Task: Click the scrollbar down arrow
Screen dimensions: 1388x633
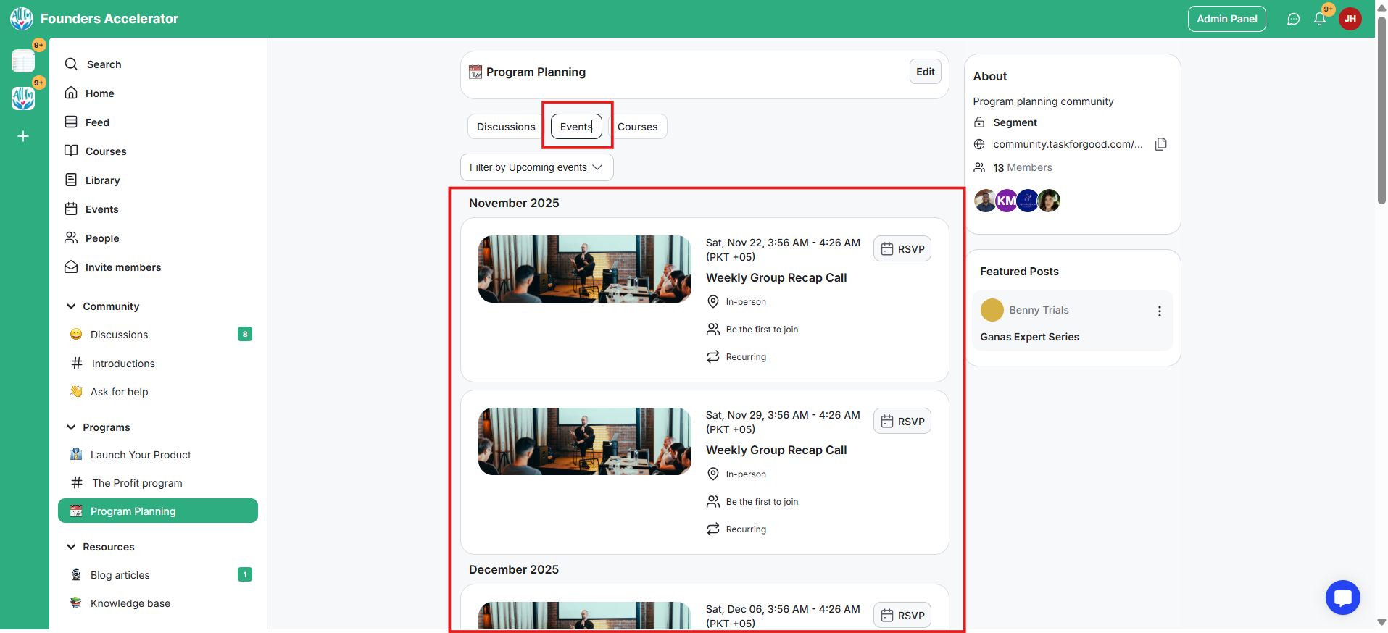Action: click(x=1381, y=622)
